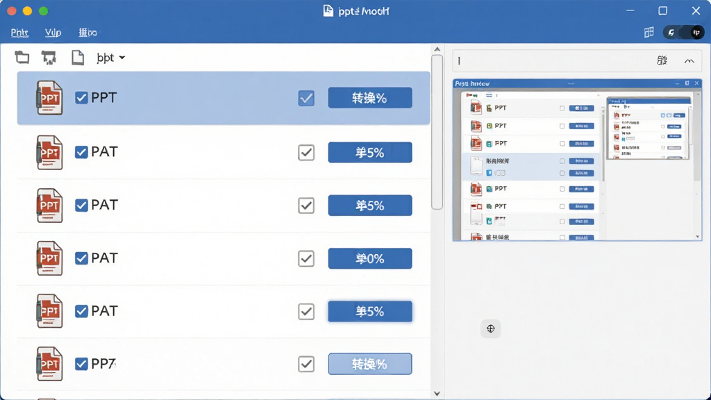The image size is (711, 400).
Task: Click the 转换% button in the highlighted PPT row
Action: pos(370,98)
